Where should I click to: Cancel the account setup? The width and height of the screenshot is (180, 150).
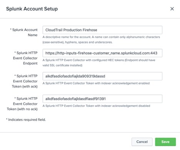142,142
